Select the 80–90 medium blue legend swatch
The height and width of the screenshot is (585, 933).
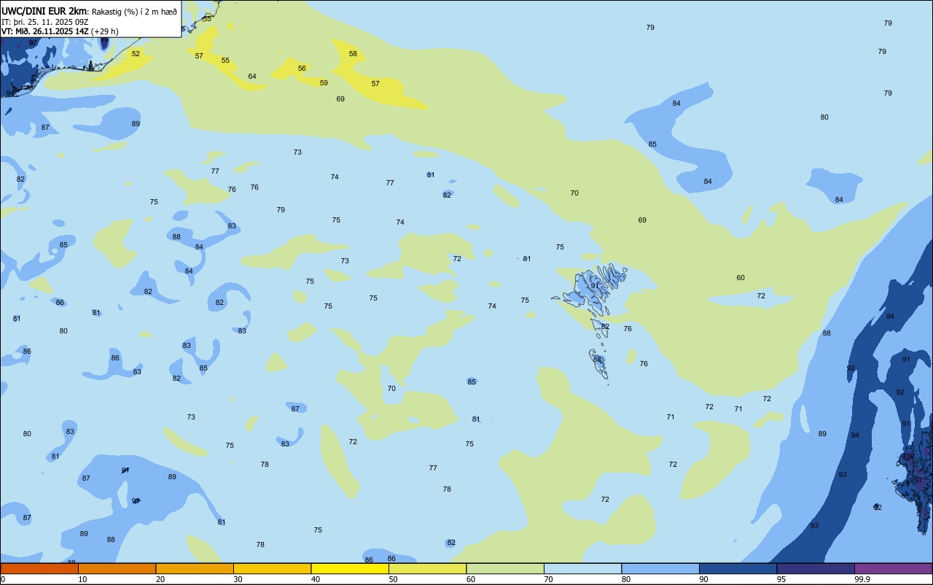(660, 568)
